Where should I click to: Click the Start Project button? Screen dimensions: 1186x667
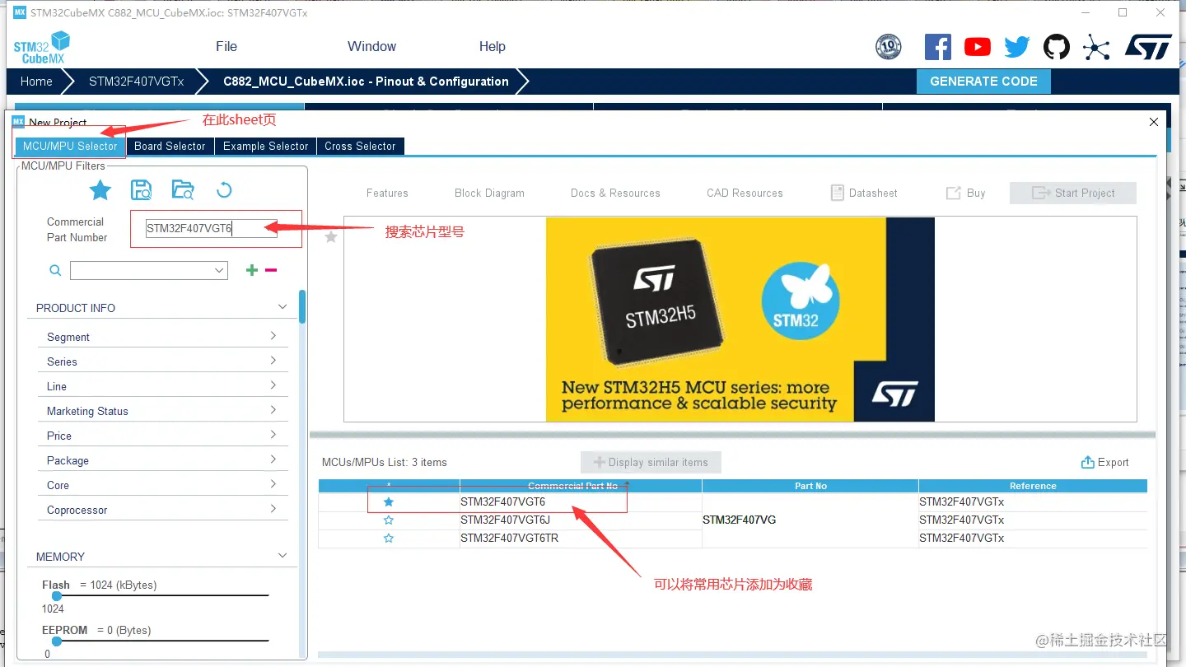[x=1073, y=193]
